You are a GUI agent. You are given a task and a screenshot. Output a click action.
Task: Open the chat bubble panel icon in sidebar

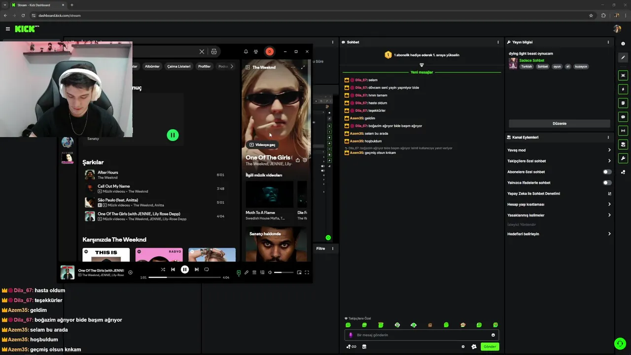[623, 117]
